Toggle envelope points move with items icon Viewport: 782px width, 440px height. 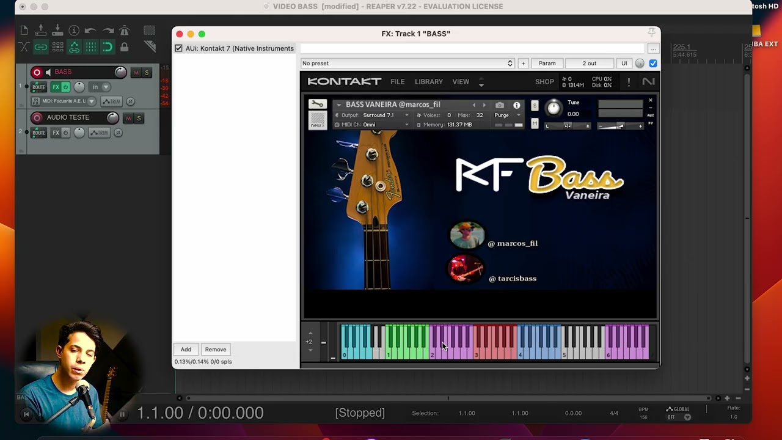click(74, 47)
